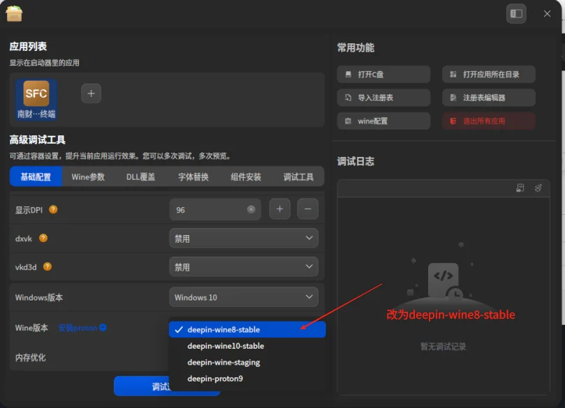Click the arrow icon beside 安装proton

103,327
